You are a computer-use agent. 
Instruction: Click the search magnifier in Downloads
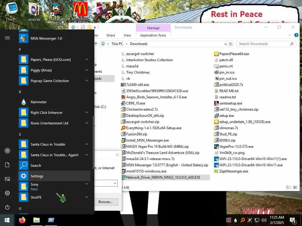point(292,44)
